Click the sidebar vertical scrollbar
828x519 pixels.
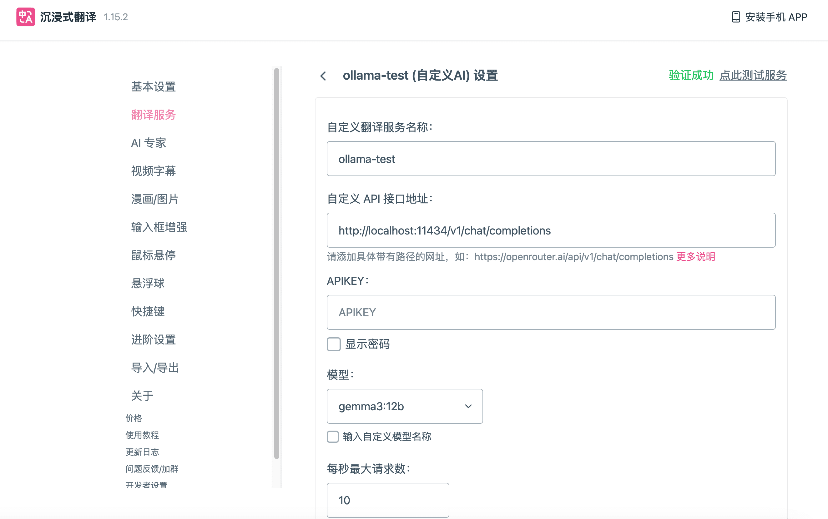pos(276,263)
